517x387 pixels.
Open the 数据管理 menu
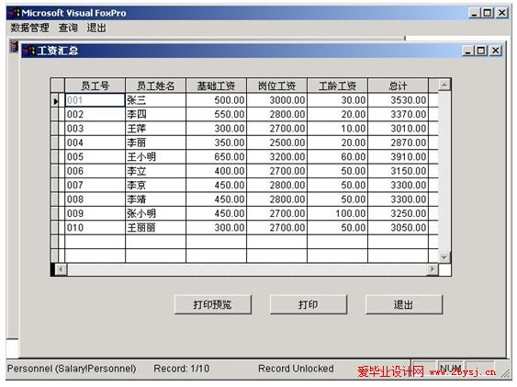pyautogui.click(x=30, y=28)
